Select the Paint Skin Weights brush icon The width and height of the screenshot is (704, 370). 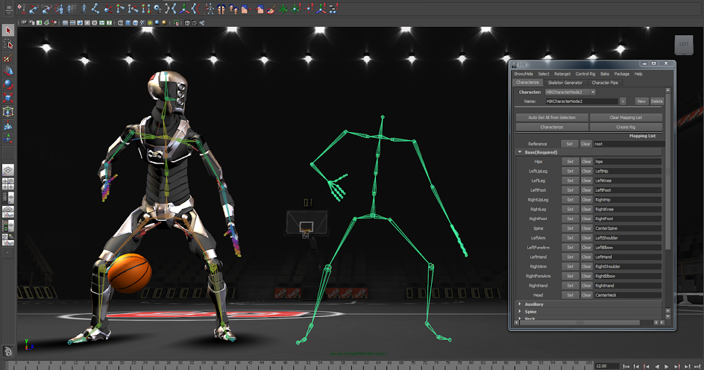(271, 8)
